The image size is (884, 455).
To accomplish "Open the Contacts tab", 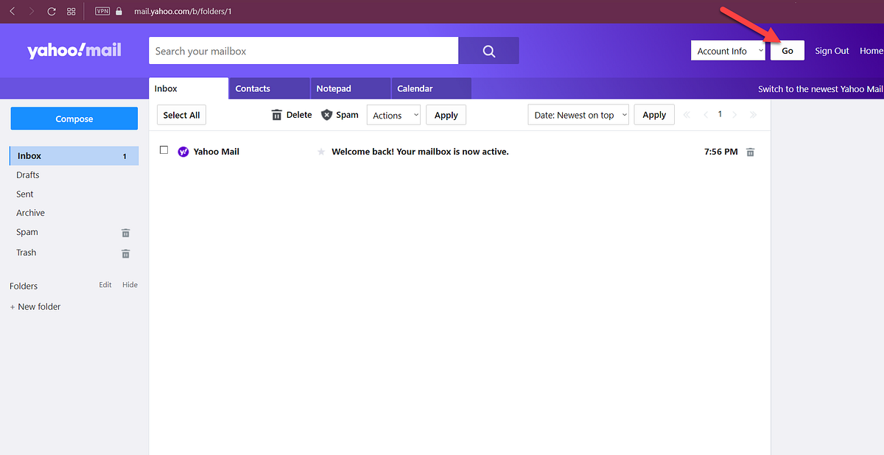I will pos(270,88).
